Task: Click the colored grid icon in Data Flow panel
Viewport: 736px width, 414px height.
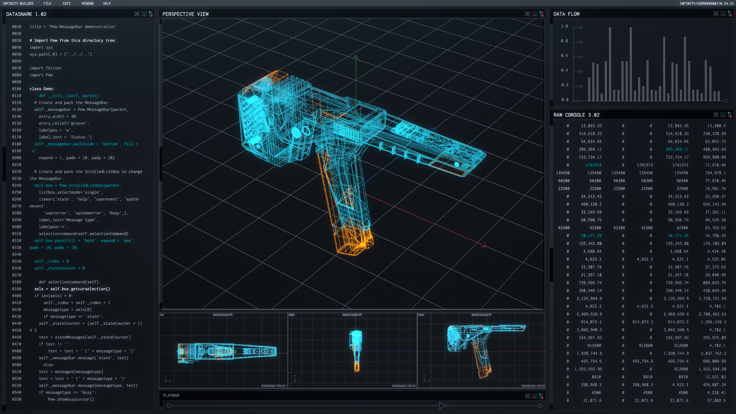Action: 729,14
